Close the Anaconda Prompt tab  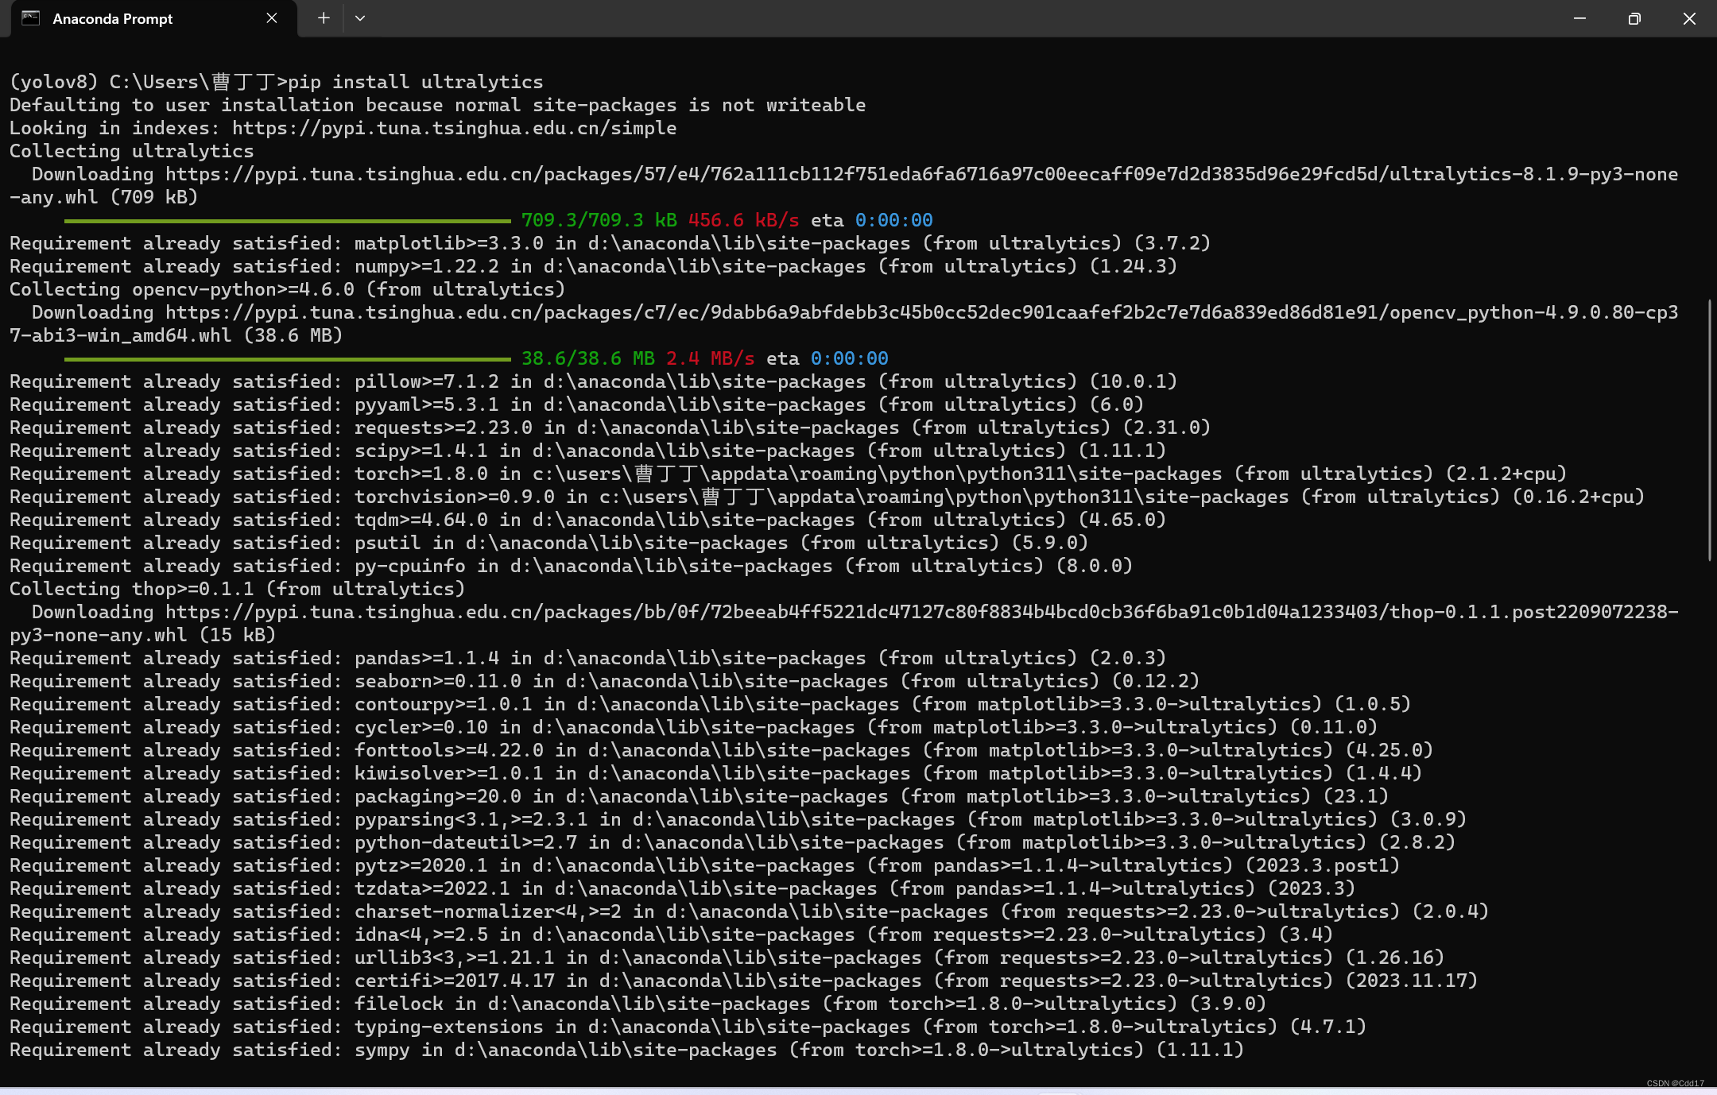pos(272,18)
